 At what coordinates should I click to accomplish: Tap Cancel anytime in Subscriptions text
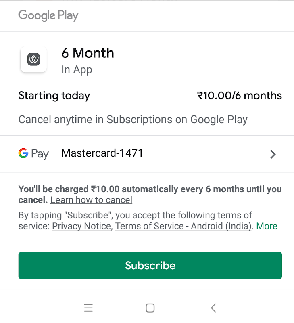133,120
